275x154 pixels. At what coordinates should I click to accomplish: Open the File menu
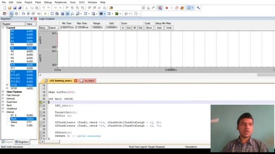pyautogui.click(x=4, y=2)
